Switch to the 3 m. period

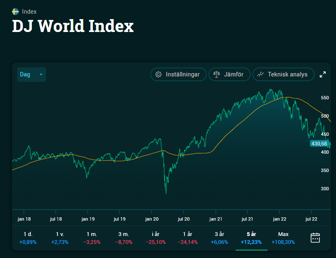124,238
